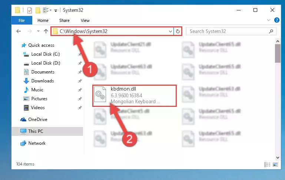Viewport: 285px width, 180px height.
Task: Click the scroll up arrow of file list
Action: click(278, 41)
